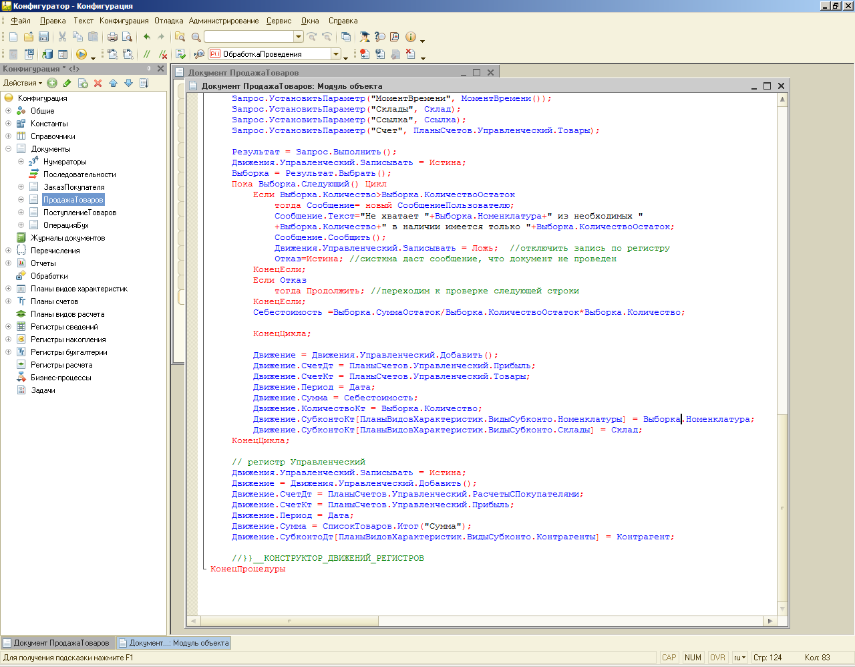Click the Print icon in the toolbar
The height and width of the screenshot is (667, 855).
coord(112,37)
